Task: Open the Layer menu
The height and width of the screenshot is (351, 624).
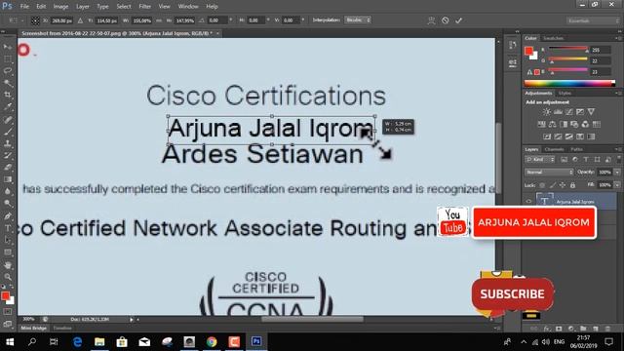Action: (x=83, y=7)
